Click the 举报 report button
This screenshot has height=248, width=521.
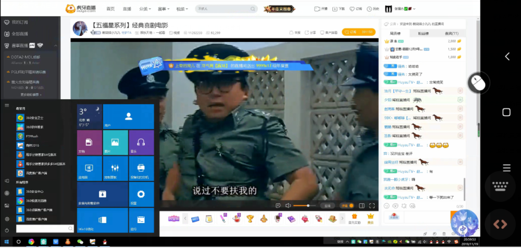[x=295, y=33]
